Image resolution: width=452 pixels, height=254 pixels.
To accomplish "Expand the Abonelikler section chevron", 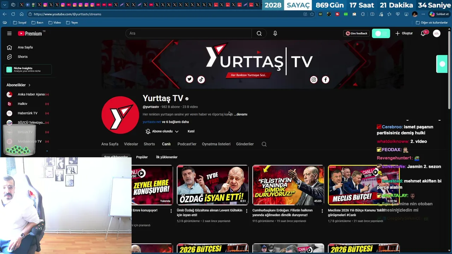I will [29, 85].
